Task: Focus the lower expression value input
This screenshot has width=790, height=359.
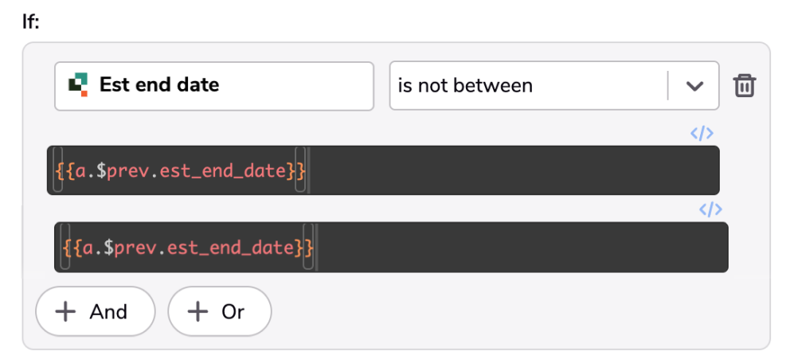Action: click(390, 248)
